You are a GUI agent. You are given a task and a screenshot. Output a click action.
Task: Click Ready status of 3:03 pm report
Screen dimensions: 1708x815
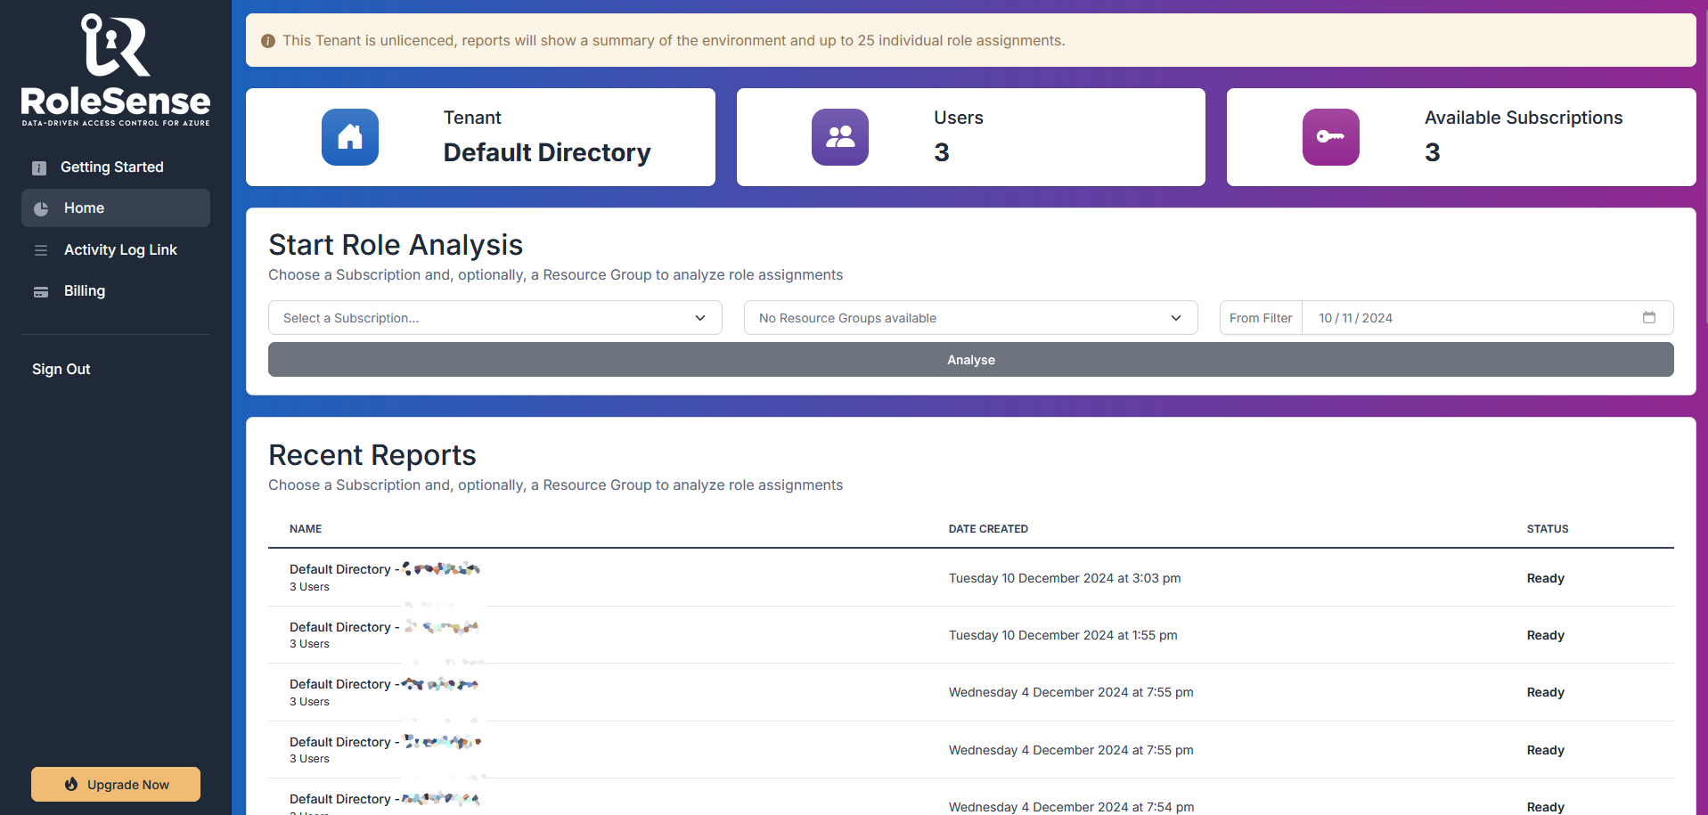[1545, 578]
